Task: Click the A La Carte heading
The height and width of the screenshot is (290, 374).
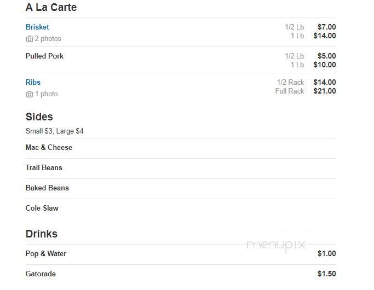Action: (51, 8)
